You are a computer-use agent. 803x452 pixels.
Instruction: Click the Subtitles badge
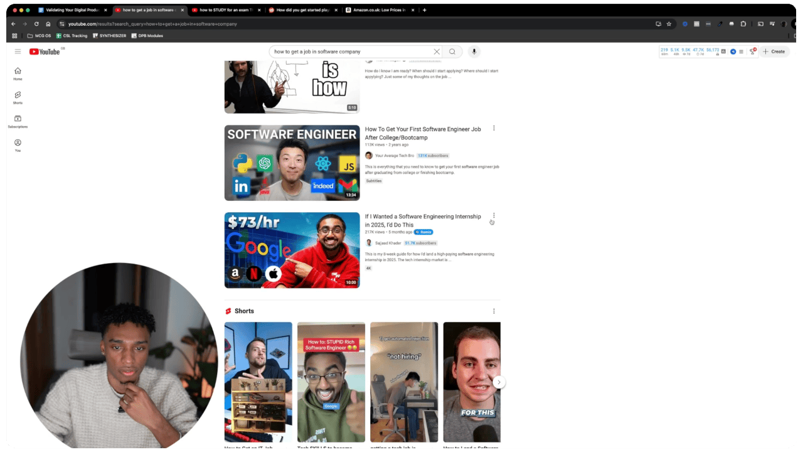tap(374, 181)
